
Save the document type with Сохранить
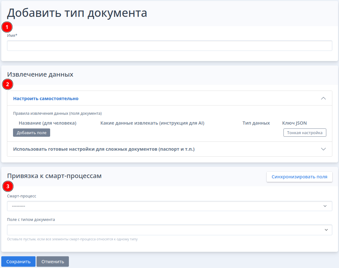(x=18, y=262)
